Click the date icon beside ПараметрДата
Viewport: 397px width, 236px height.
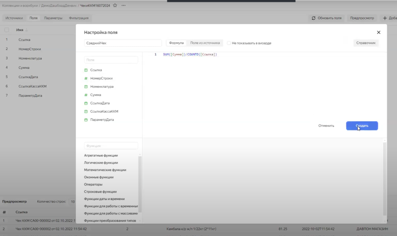click(86, 120)
